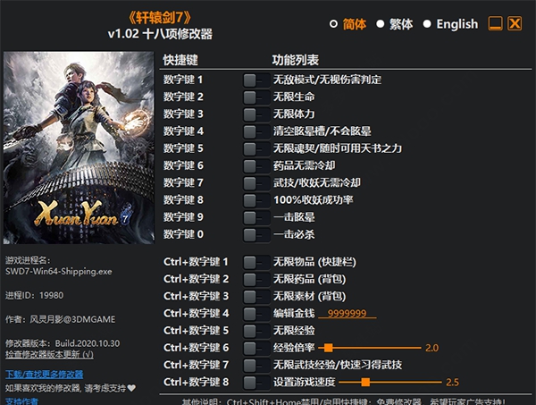Toggle the 一击眩晕 switch

[256, 218]
